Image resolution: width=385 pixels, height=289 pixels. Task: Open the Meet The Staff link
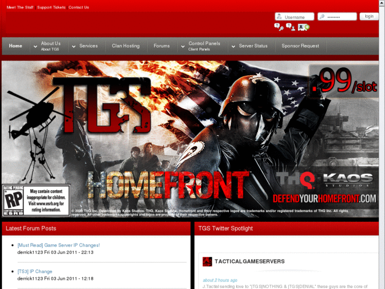tap(20, 7)
